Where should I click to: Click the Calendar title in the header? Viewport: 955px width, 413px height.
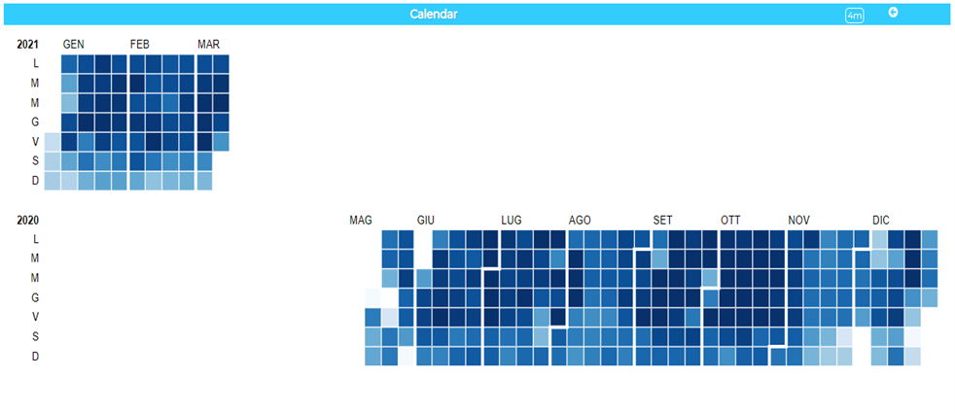[x=434, y=15]
